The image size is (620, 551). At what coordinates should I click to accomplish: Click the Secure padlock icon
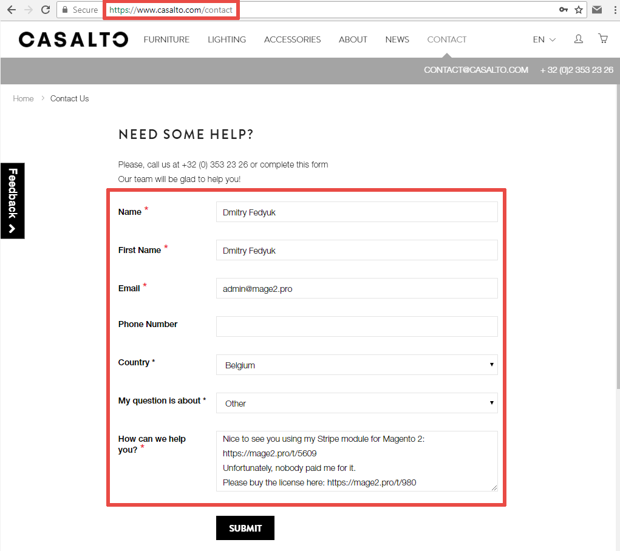[x=65, y=10]
